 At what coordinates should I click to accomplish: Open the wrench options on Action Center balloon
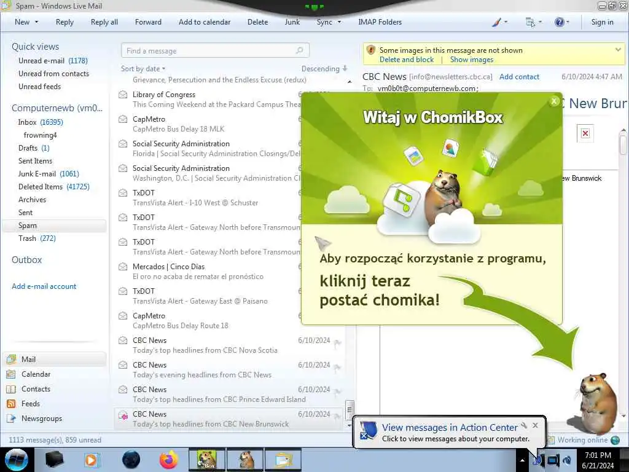coord(524,425)
